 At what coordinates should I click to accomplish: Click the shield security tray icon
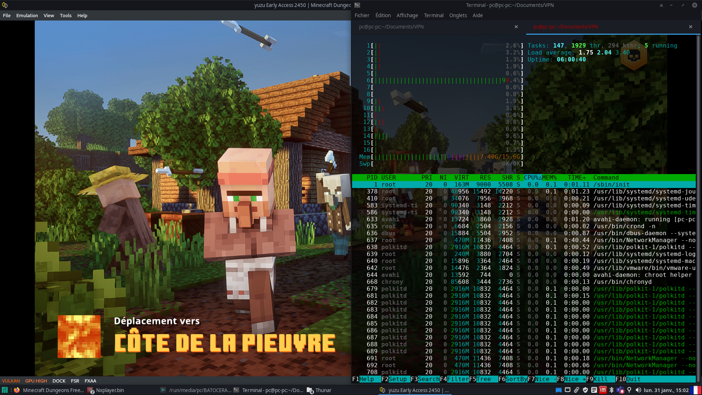tap(585, 390)
